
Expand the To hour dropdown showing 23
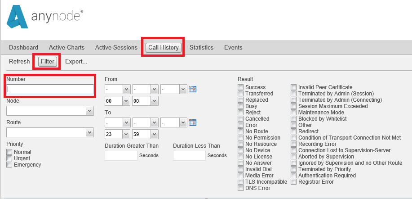(117, 134)
